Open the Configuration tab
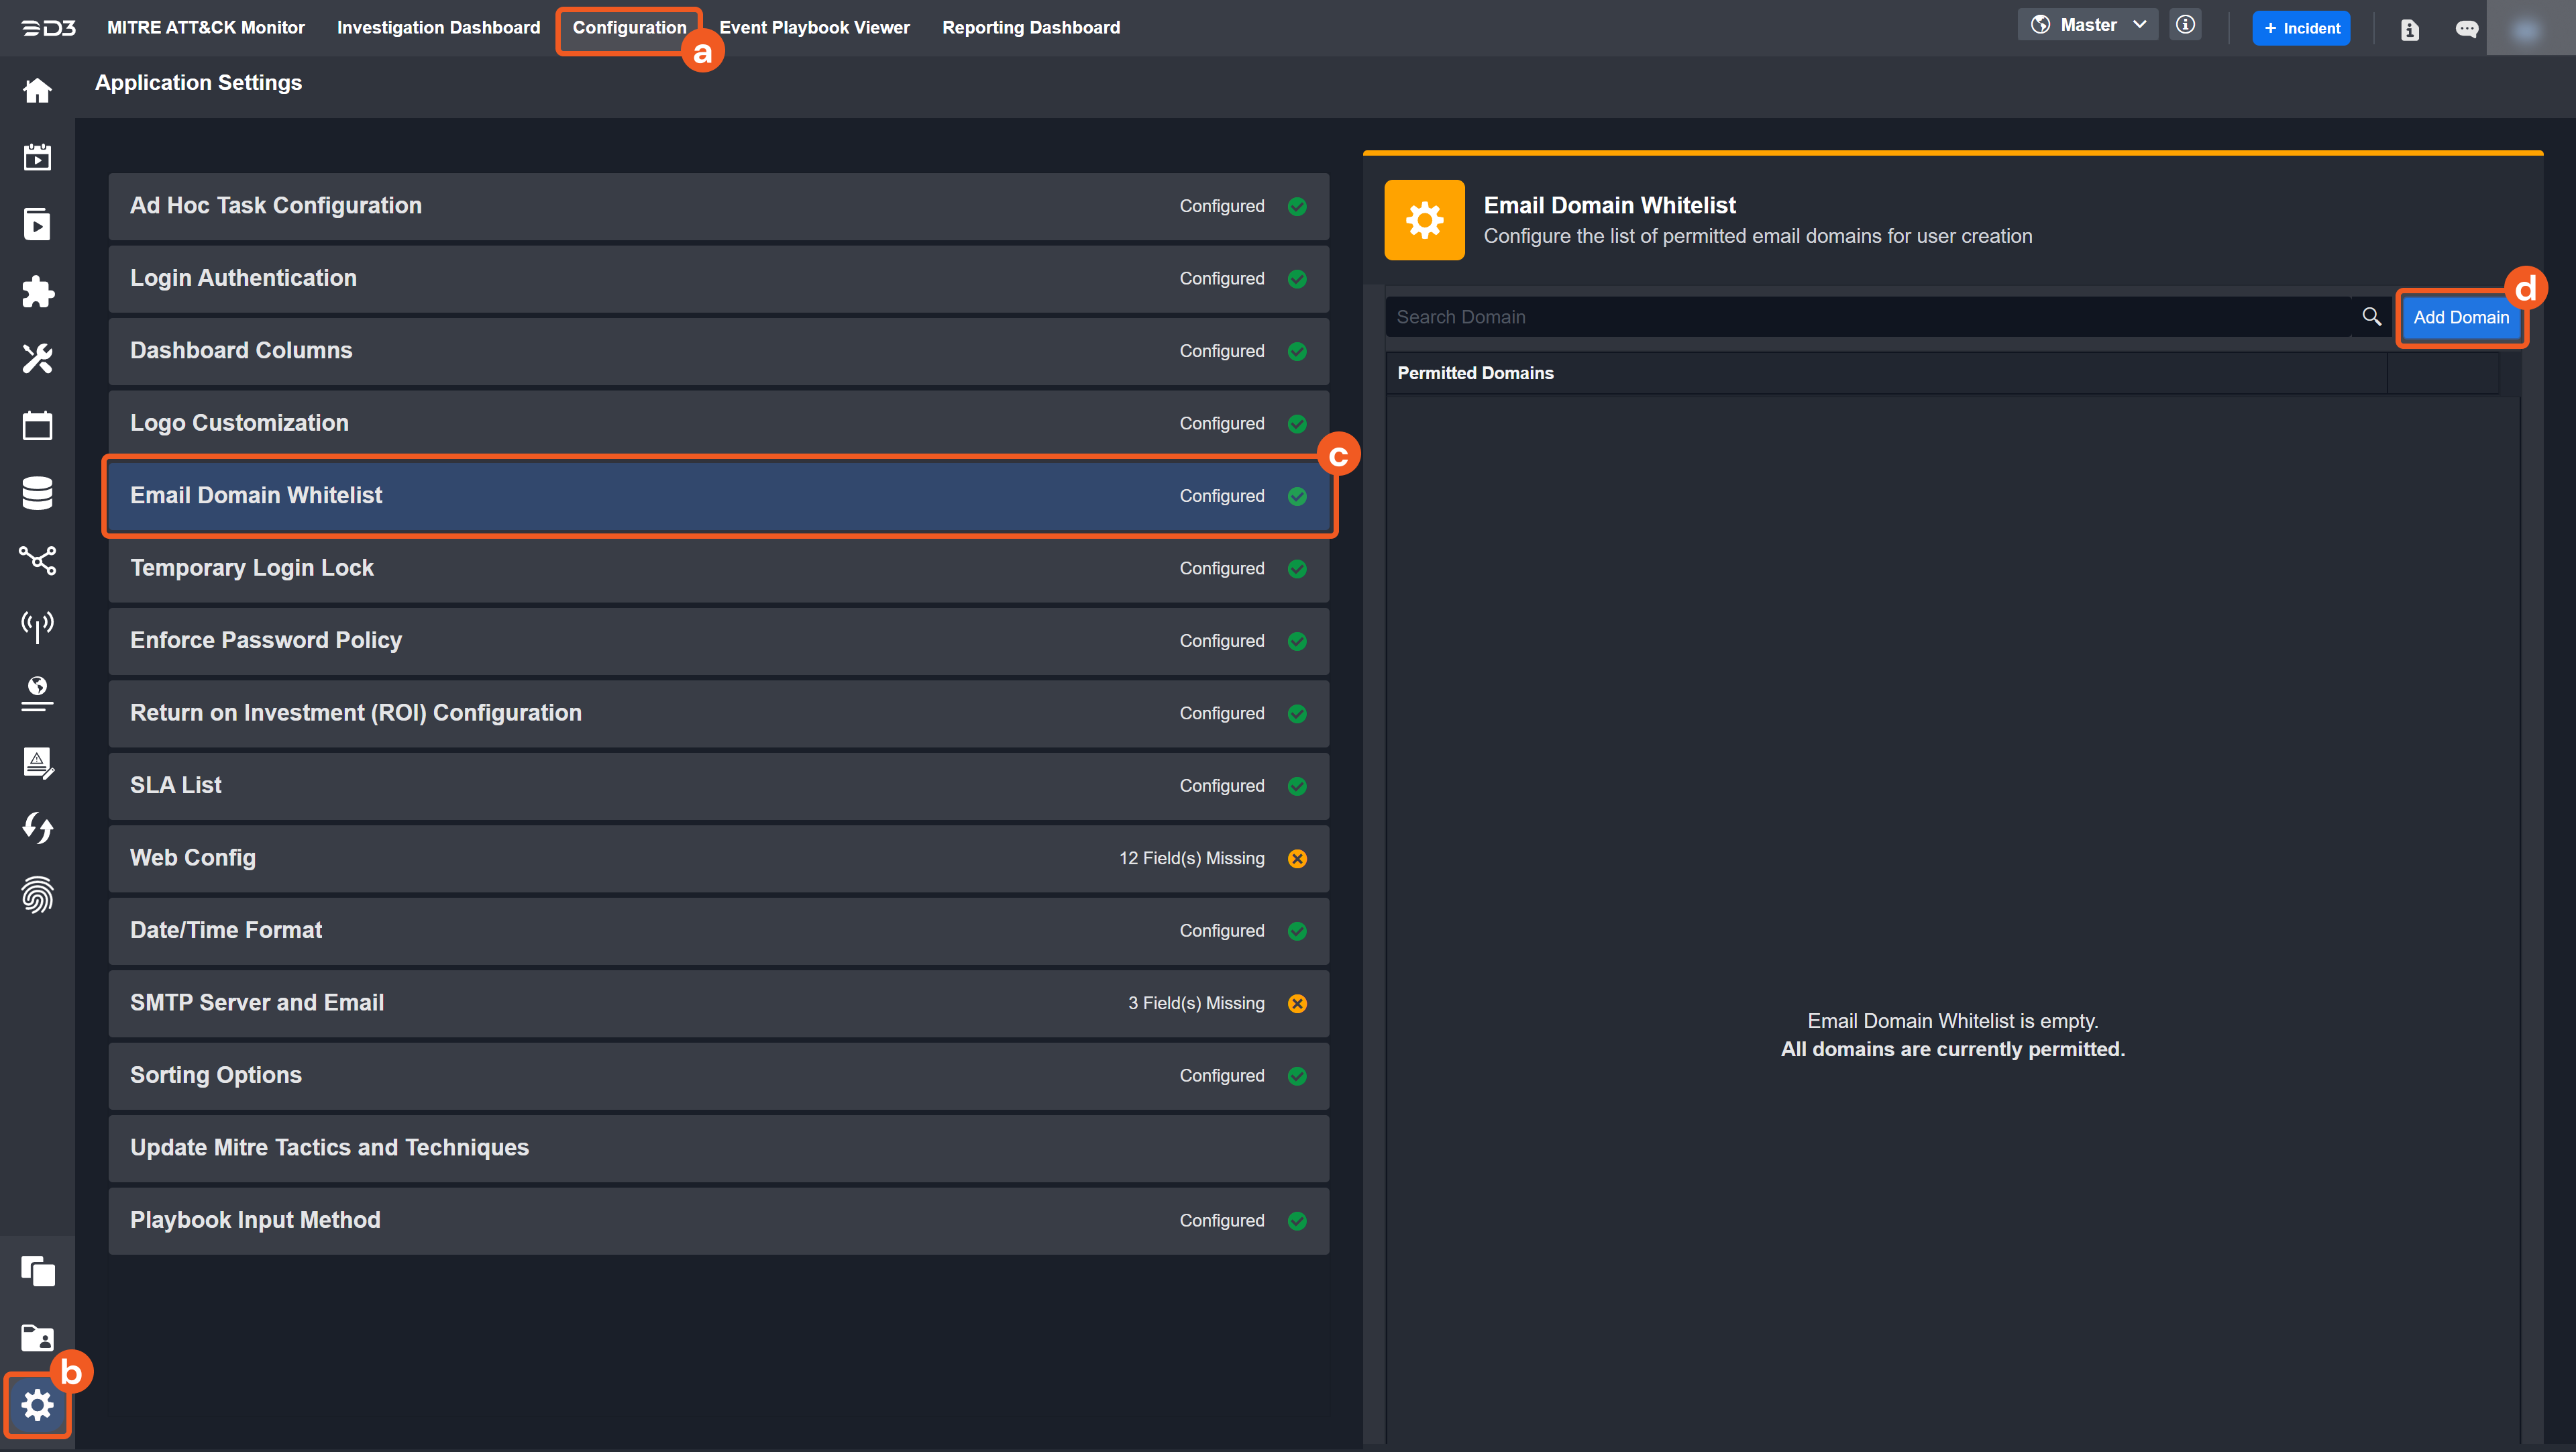 (x=629, y=28)
